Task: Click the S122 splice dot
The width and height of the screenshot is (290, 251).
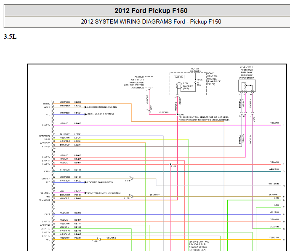Action: (x=170, y=164)
